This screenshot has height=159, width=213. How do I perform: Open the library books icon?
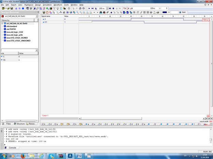pos(51,8)
